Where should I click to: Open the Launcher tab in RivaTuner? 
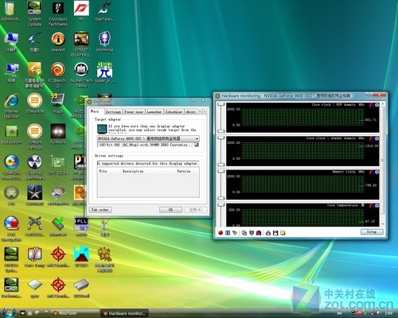pyautogui.click(x=154, y=112)
